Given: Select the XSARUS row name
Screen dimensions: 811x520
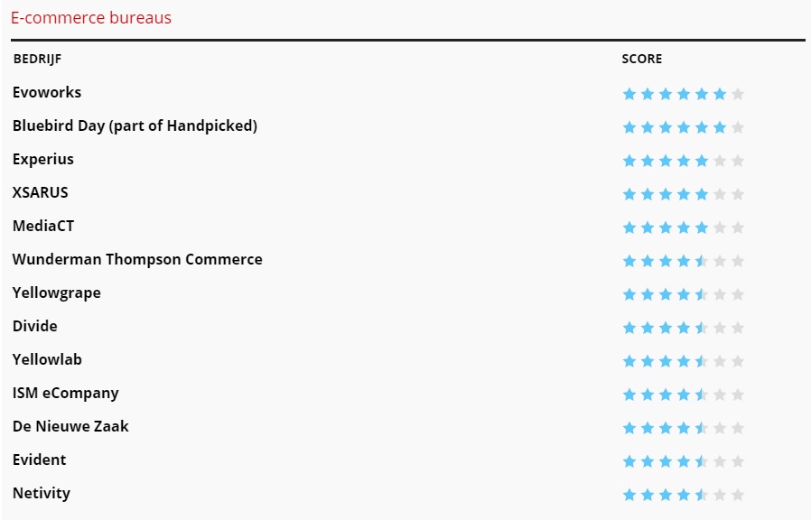Looking at the screenshot, I should [x=41, y=193].
